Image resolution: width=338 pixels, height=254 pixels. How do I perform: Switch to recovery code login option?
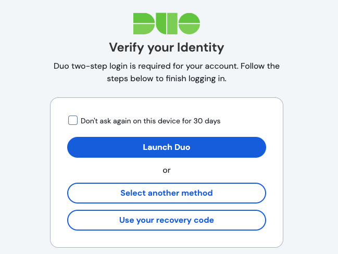(167, 220)
